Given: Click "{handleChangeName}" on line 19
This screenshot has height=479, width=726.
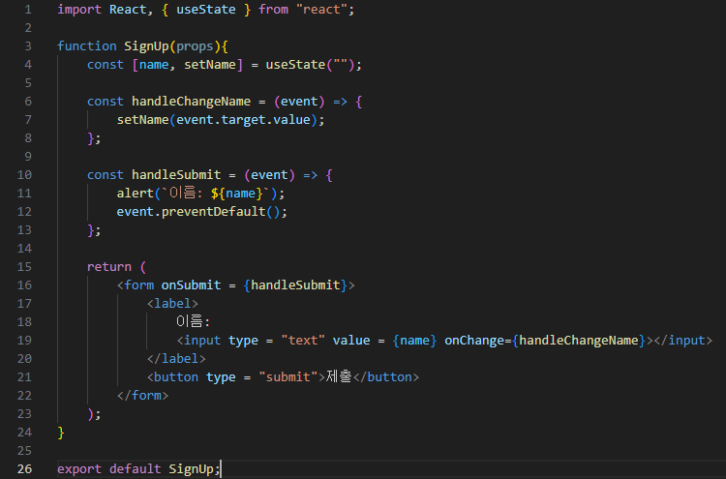Looking at the screenshot, I should (x=579, y=341).
